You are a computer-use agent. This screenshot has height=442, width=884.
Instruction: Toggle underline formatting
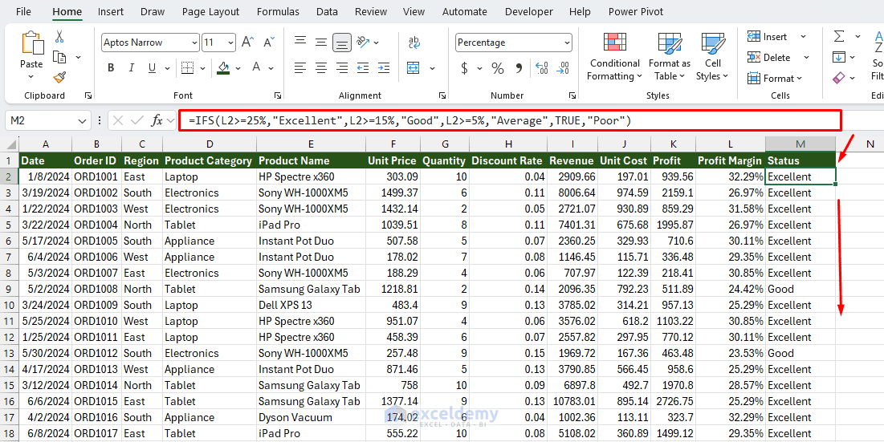coord(152,68)
